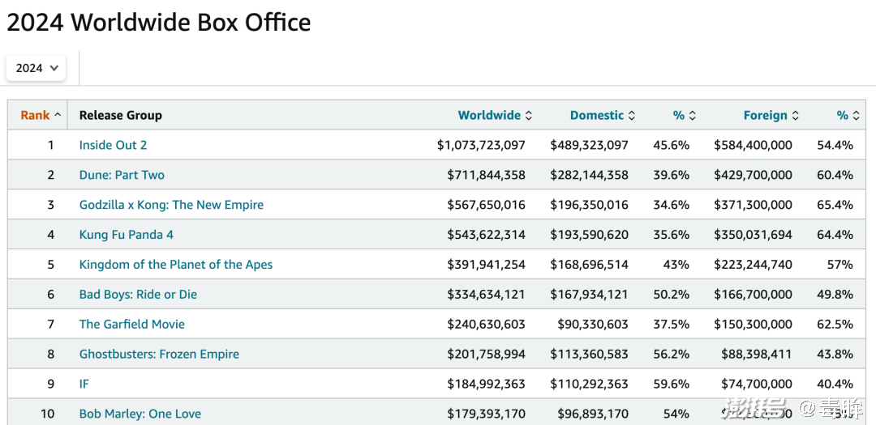Screen dimensions: 876x425
Task: Select IF domestic share 59.6%
Action: 671,384
